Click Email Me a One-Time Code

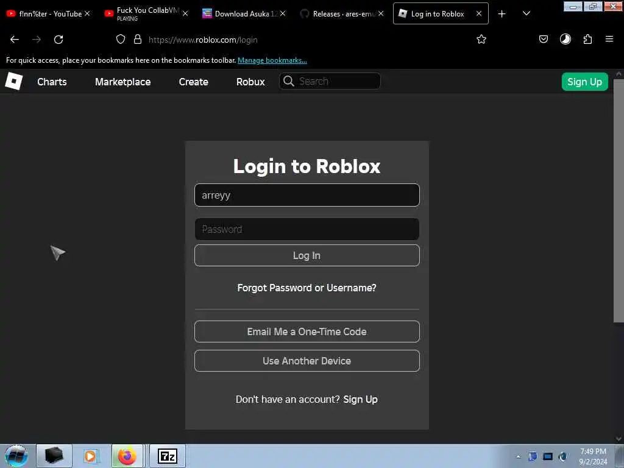[307, 331]
